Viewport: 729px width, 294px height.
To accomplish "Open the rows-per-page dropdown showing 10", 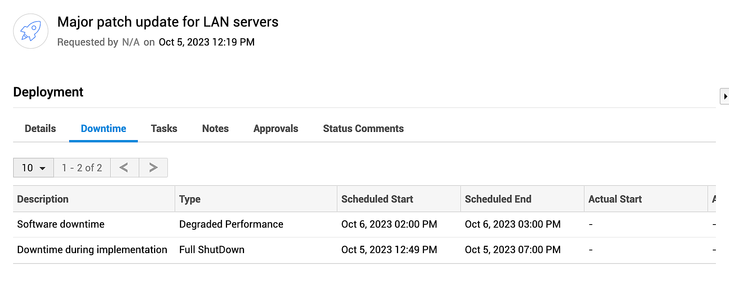I will click(33, 168).
